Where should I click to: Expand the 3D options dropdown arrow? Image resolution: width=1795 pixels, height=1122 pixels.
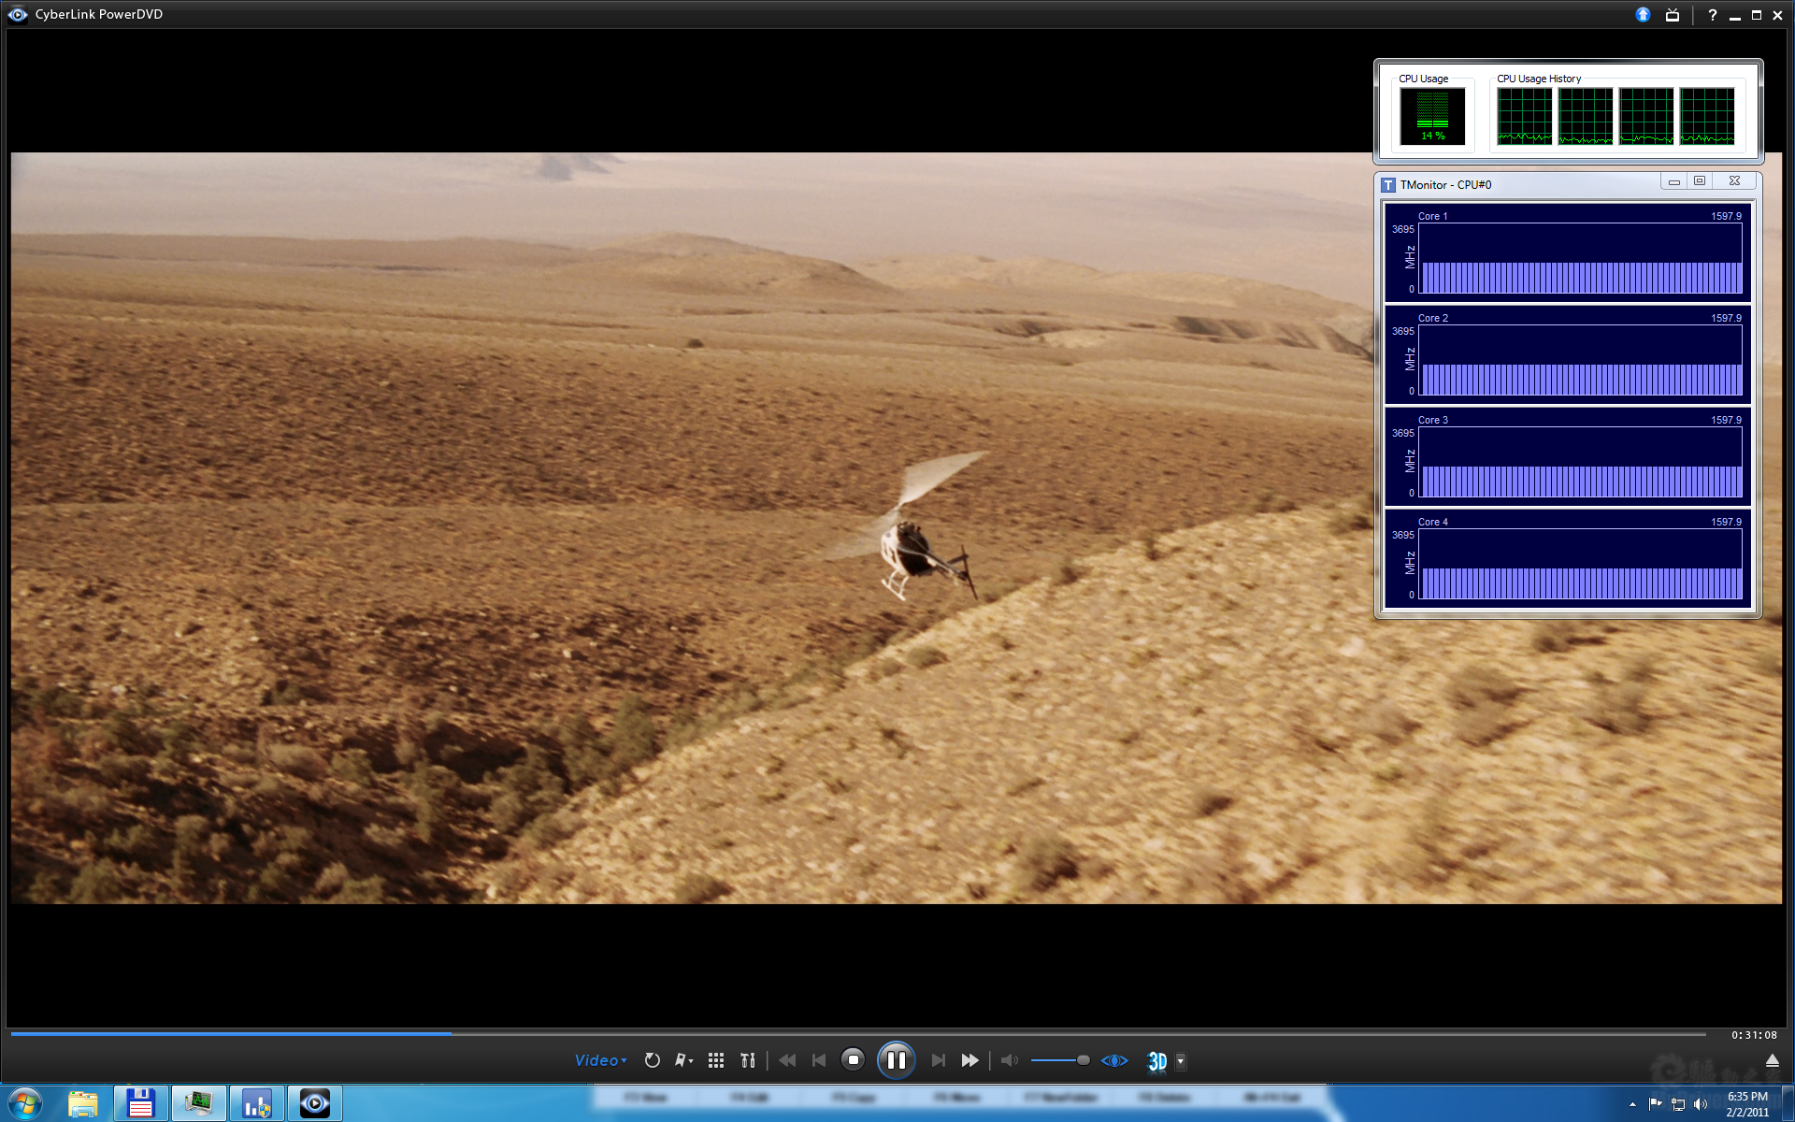(1181, 1060)
